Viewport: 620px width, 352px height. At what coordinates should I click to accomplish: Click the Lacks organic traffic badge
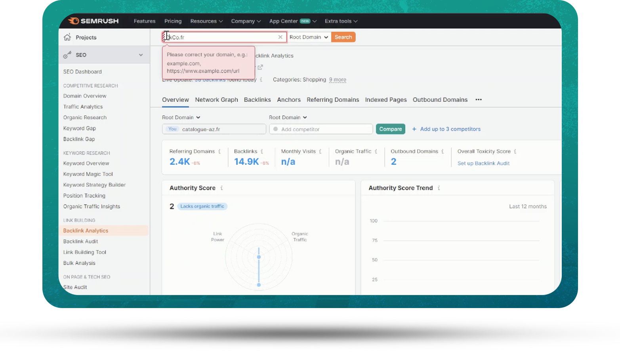[202, 206]
